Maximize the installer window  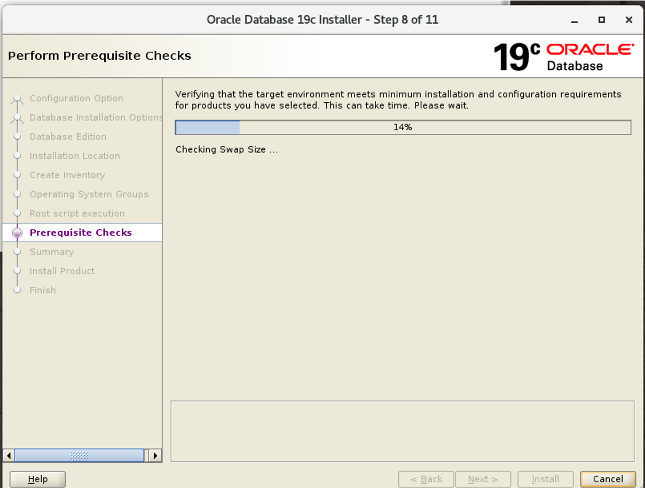(x=602, y=20)
